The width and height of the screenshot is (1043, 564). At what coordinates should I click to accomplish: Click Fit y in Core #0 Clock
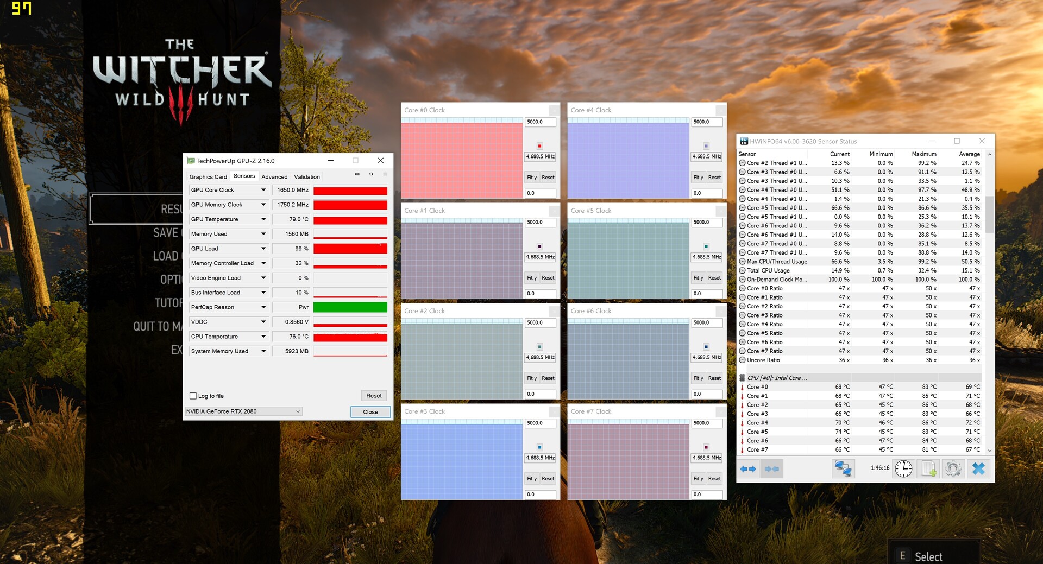pyautogui.click(x=532, y=178)
